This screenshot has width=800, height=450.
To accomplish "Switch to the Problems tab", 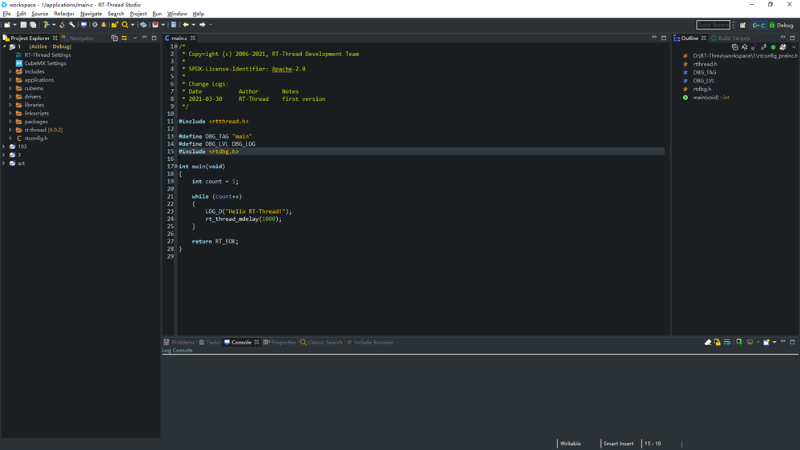I will (179, 343).
